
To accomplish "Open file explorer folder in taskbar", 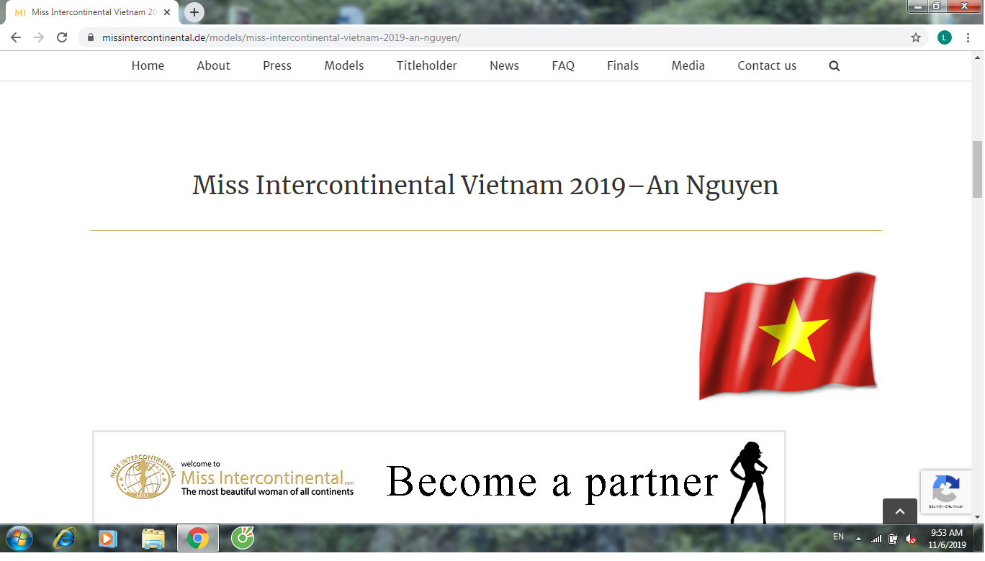I will coord(153,538).
